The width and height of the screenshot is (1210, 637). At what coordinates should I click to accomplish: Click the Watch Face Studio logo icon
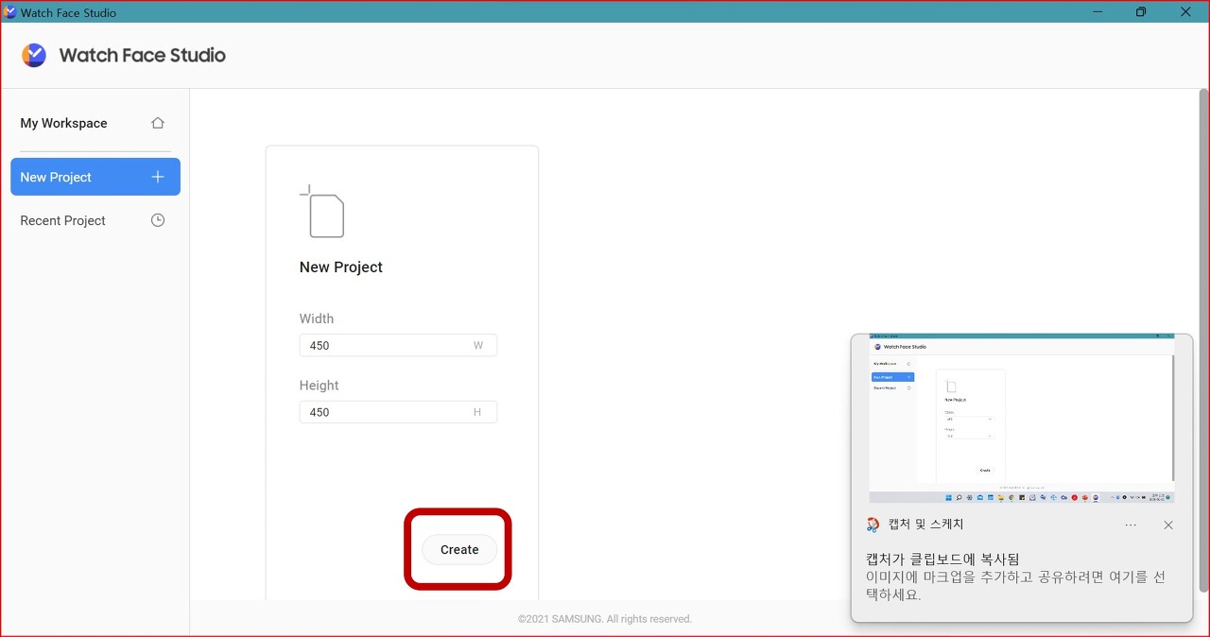(34, 55)
